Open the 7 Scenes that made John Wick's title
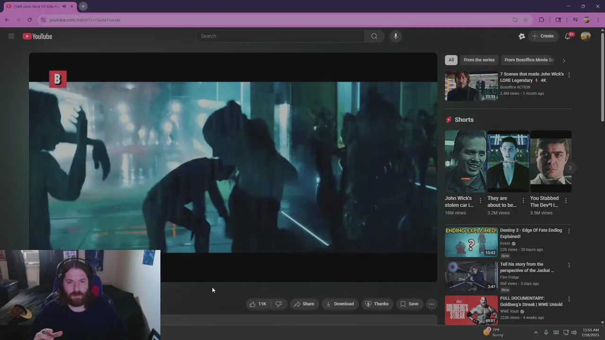This screenshot has width=605, height=340. point(532,77)
